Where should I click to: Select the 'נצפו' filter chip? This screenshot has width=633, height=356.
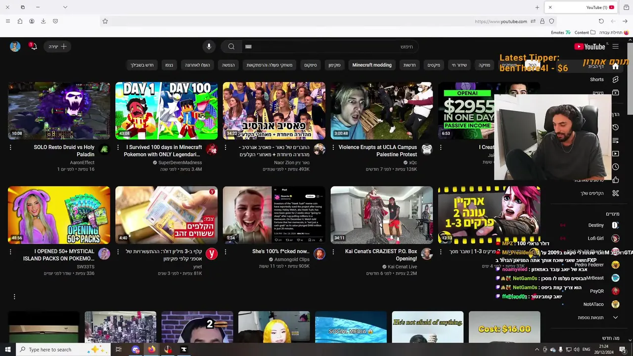tap(169, 65)
